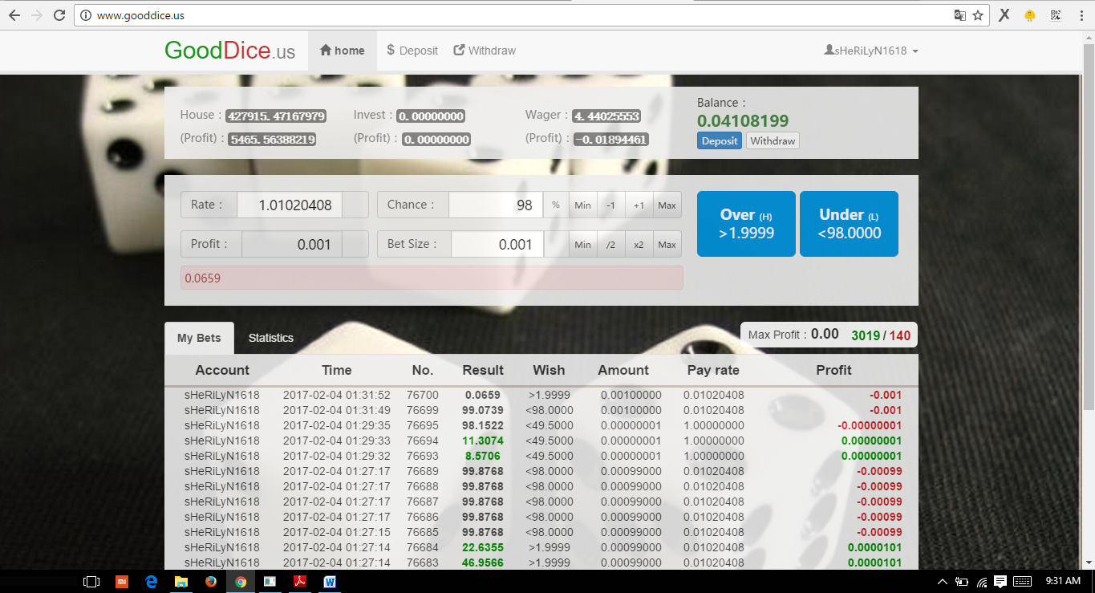
Task: Click the site info icon in address bar
Action: click(x=87, y=15)
